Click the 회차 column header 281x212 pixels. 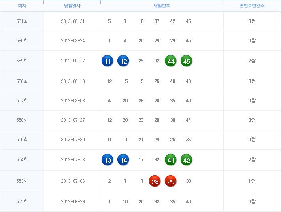point(22,6)
